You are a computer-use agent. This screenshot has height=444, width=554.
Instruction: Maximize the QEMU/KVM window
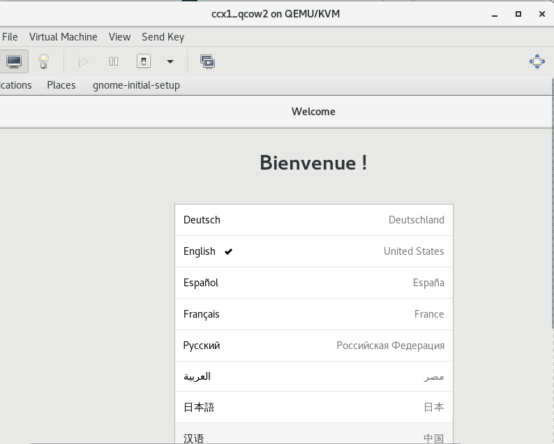point(518,14)
